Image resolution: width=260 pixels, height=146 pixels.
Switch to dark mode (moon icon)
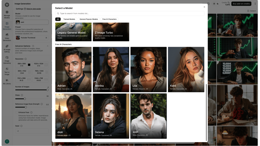(x=218, y=4)
